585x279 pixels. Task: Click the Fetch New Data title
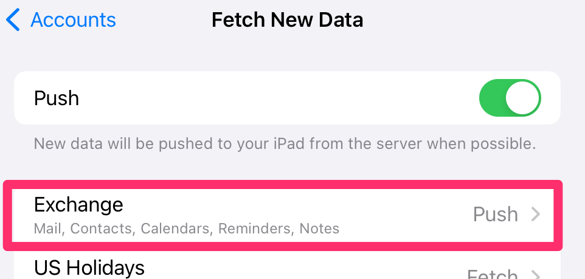tap(287, 20)
